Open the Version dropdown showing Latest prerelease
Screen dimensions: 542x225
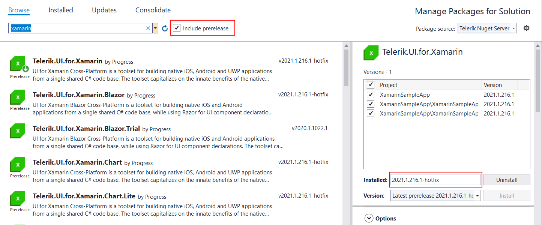click(x=436, y=195)
